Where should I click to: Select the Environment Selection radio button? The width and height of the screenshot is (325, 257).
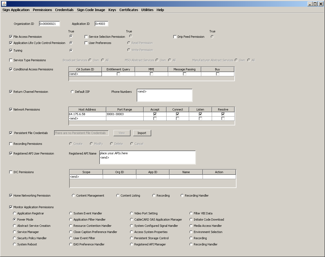tap(191, 232)
